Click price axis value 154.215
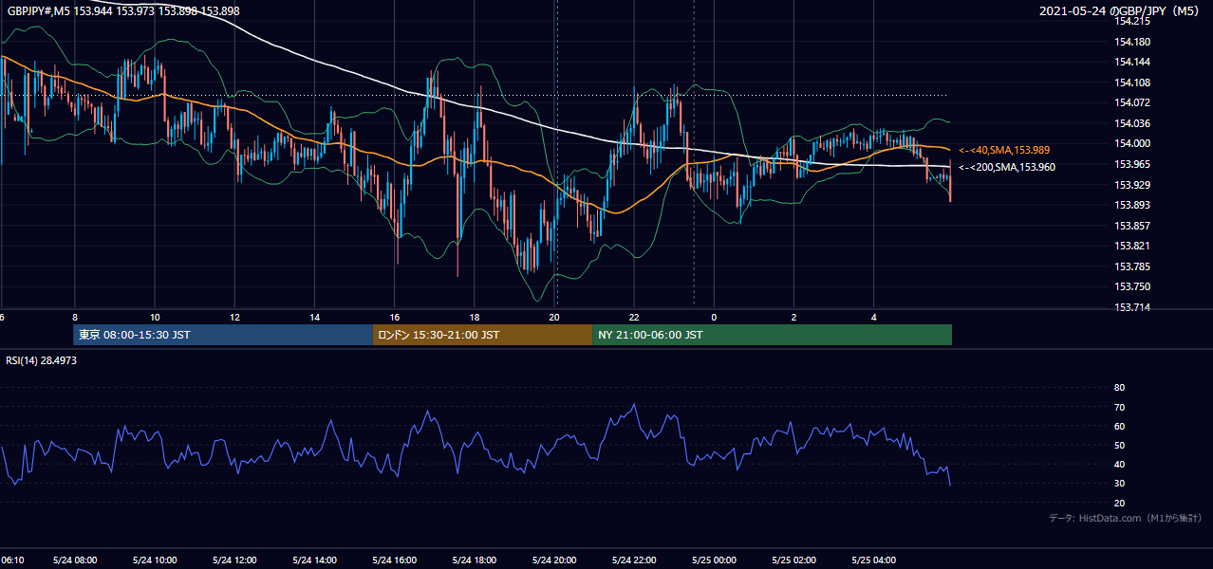 tap(1133, 21)
